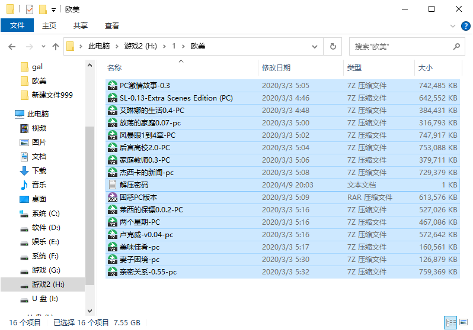Click the Back navigation arrow
Image resolution: width=473 pixels, height=330 pixels.
(x=12, y=47)
